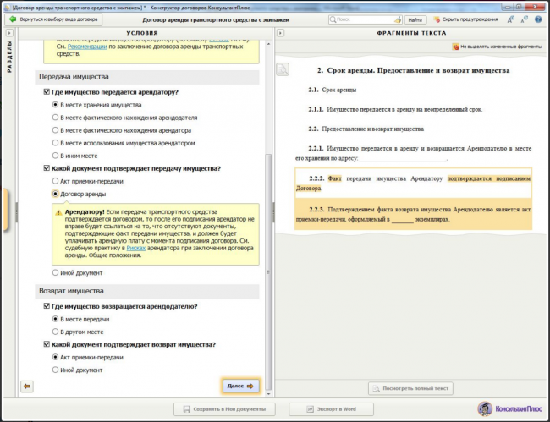Return to contract type selection

point(53,19)
